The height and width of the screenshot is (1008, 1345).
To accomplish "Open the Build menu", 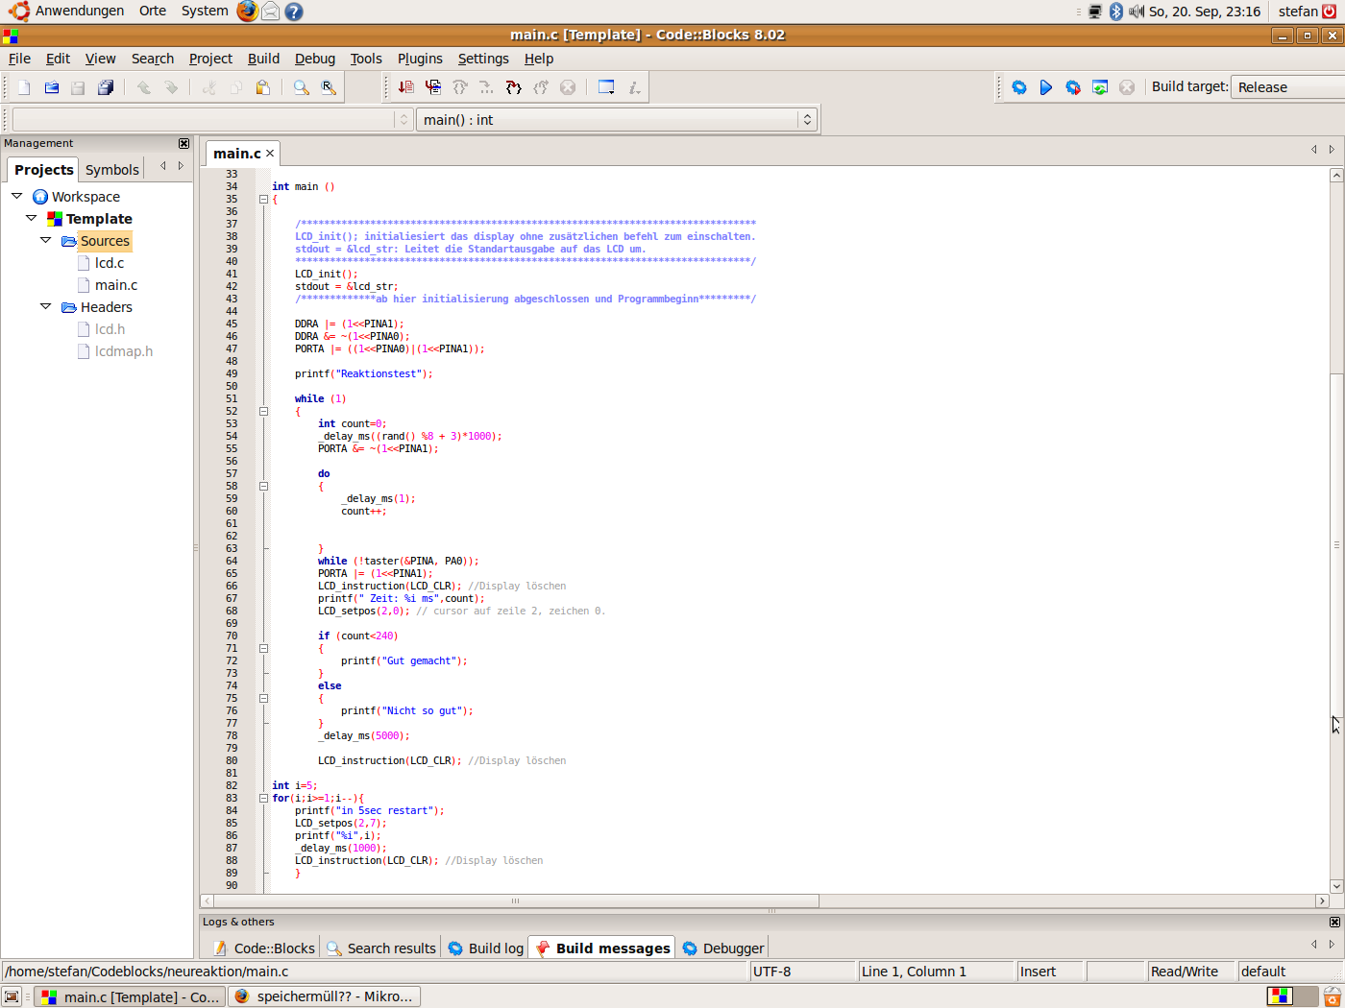I will 263,59.
